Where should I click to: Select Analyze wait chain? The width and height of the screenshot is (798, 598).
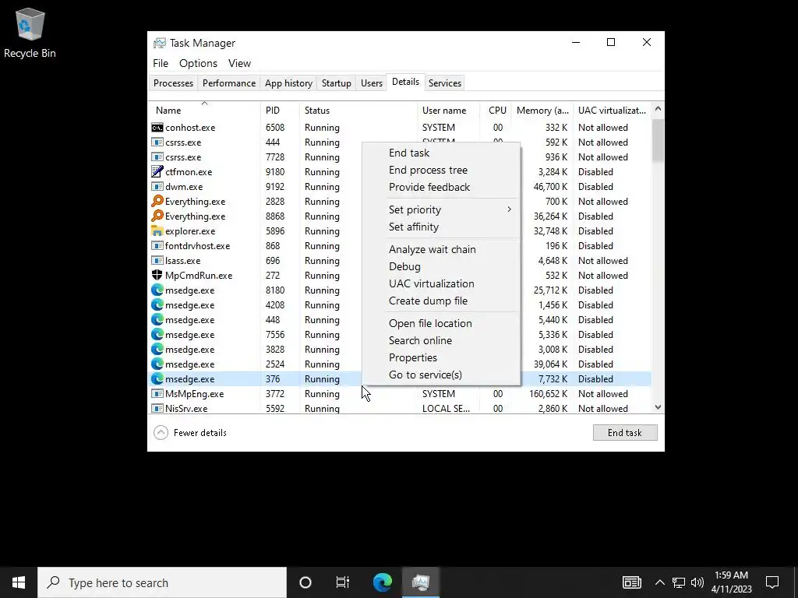441,249
